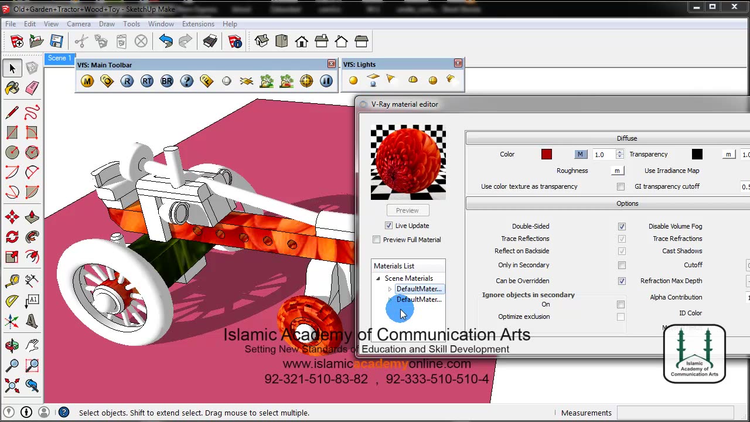Open the black Transparency color swatch
The image size is (750, 422).
(x=697, y=155)
